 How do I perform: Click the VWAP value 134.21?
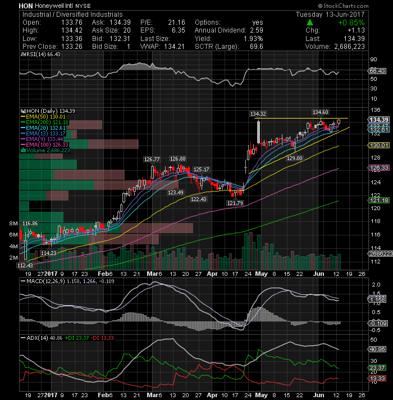(x=174, y=47)
